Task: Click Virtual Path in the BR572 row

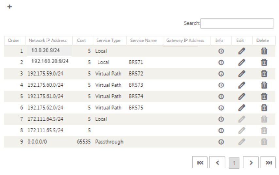Action: coord(108,74)
